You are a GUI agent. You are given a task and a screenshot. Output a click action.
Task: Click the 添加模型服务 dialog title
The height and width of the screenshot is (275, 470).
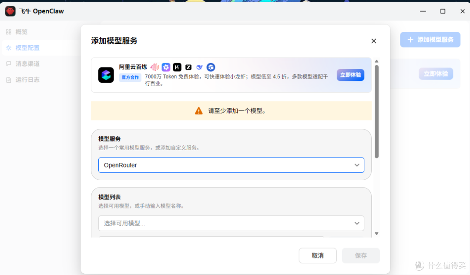coord(114,41)
